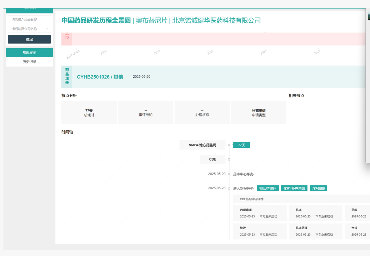The width and height of the screenshot is (370, 256).
Task: Click the 办理状态 card
Action: point(202,113)
